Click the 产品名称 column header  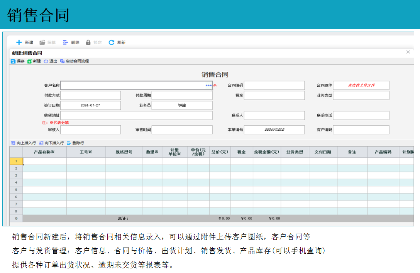click(44, 152)
